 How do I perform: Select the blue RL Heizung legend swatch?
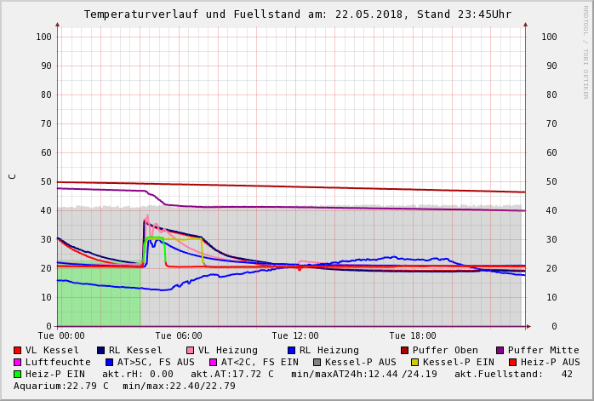291,350
